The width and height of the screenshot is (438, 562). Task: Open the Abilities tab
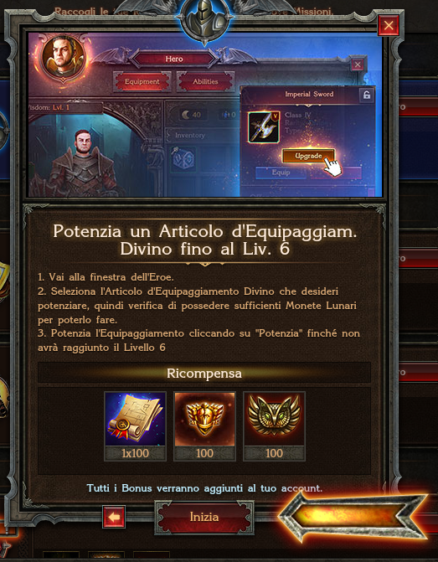205,82
